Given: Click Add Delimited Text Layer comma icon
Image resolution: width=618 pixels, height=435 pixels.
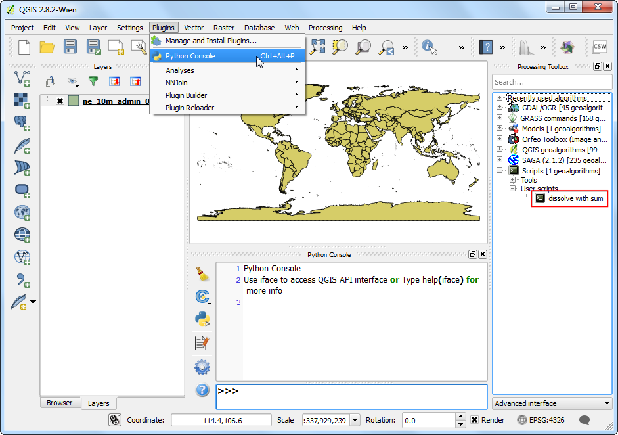Looking at the screenshot, I should [x=22, y=281].
